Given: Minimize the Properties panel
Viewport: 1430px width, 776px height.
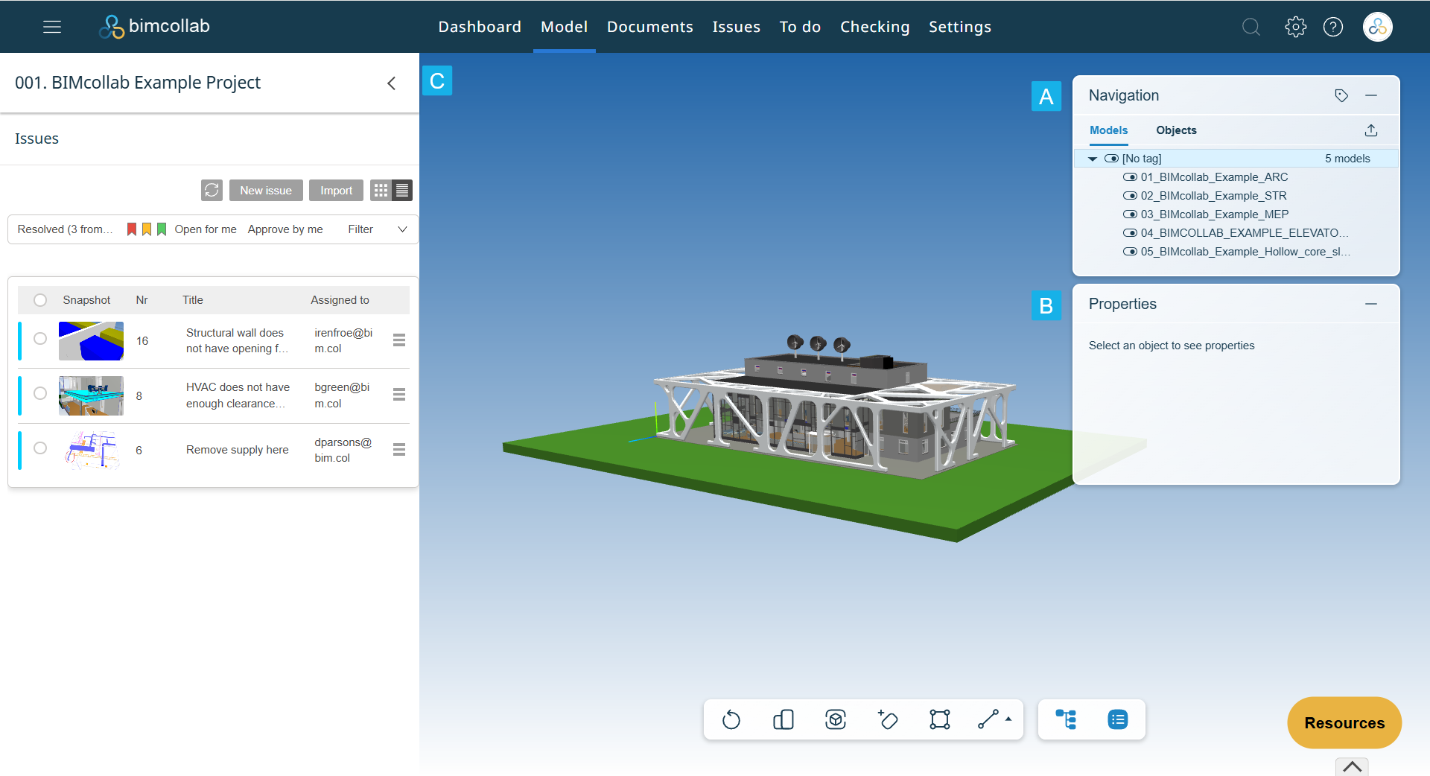Looking at the screenshot, I should coord(1371,304).
